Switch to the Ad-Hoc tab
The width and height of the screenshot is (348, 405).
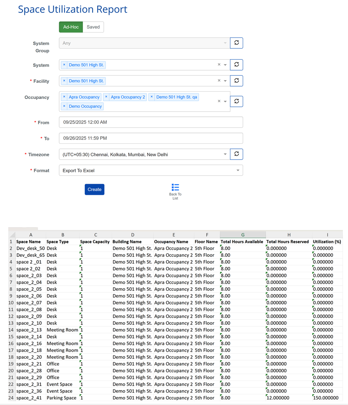pos(71,27)
